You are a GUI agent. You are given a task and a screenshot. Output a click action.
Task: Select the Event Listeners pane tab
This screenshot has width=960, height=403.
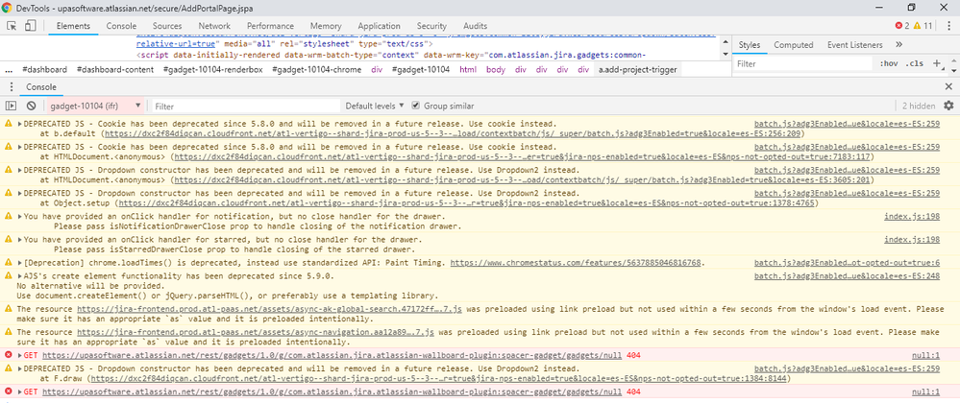854,45
